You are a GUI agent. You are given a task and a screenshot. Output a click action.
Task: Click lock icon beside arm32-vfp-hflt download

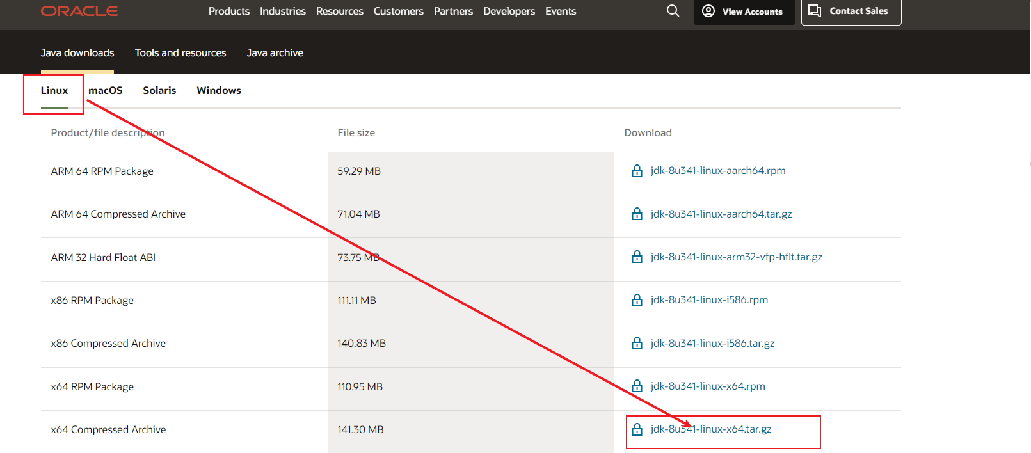(637, 257)
